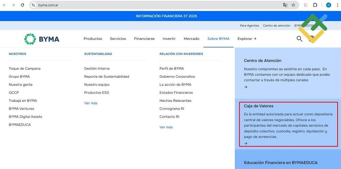Open the Productos menu
The height and width of the screenshot is (169, 341).
[93, 39]
